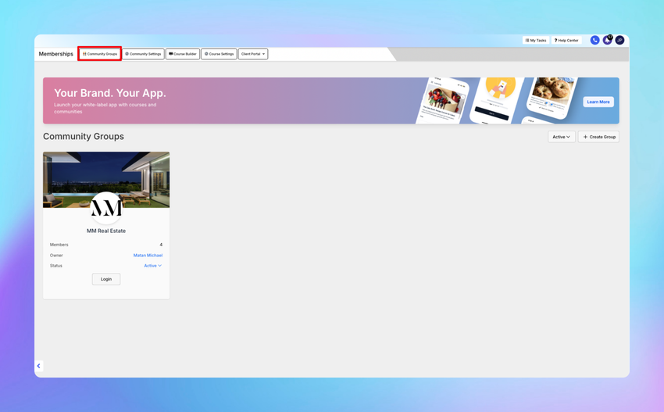The width and height of the screenshot is (664, 412).
Task: Switch to the Community Groups tab
Action: [100, 54]
